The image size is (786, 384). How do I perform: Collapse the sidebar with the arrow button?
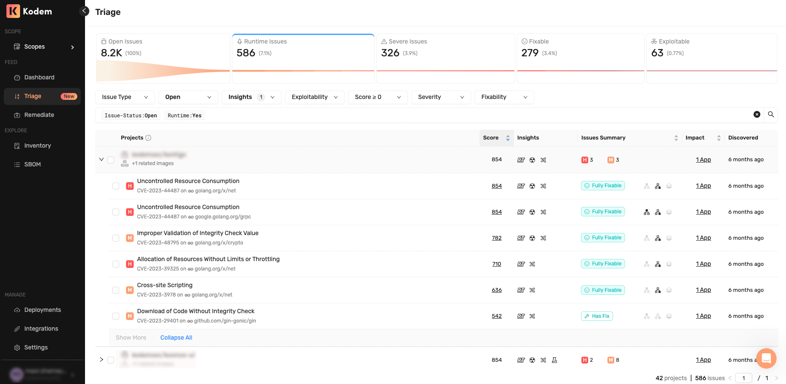pos(84,11)
